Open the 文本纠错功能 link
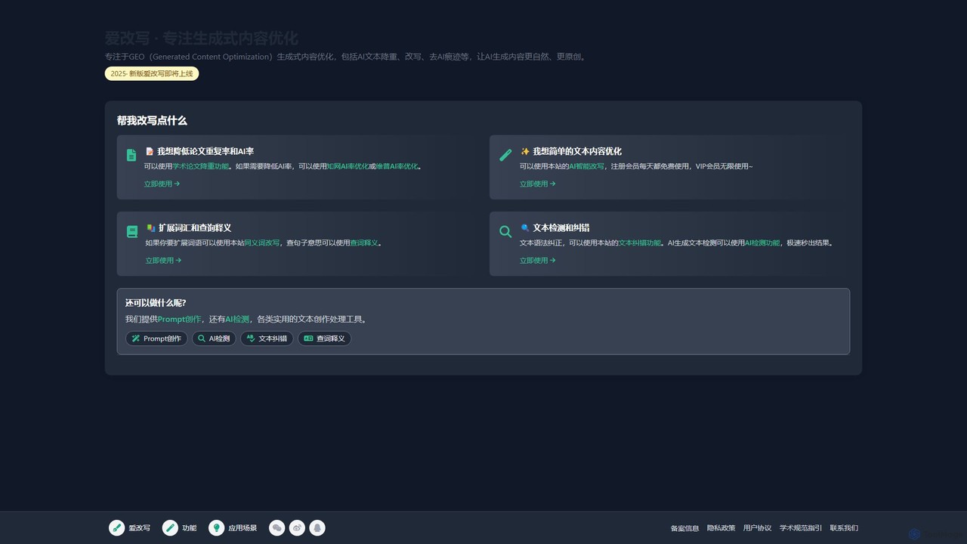Screen dimensions: 967x544 [x=640, y=243]
